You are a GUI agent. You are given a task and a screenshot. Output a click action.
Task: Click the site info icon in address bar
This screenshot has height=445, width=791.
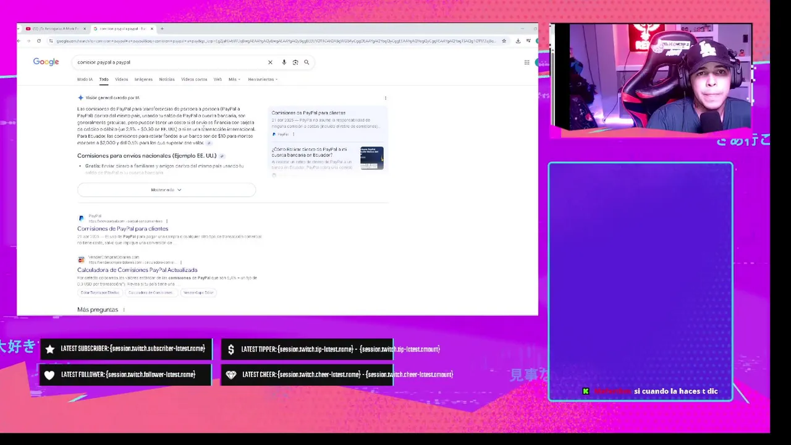(51, 41)
